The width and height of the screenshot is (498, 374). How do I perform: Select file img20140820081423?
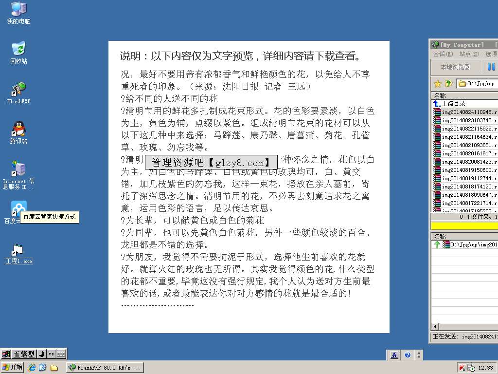pos(465,162)
